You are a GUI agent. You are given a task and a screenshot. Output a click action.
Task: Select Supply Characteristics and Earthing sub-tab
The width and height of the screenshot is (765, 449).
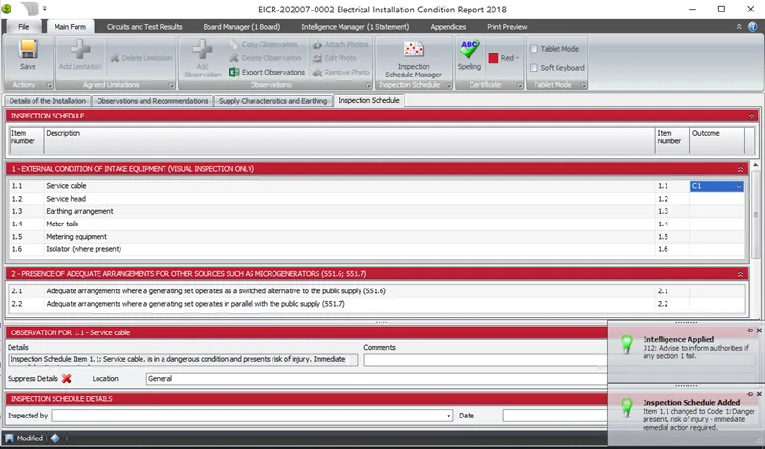273,101
